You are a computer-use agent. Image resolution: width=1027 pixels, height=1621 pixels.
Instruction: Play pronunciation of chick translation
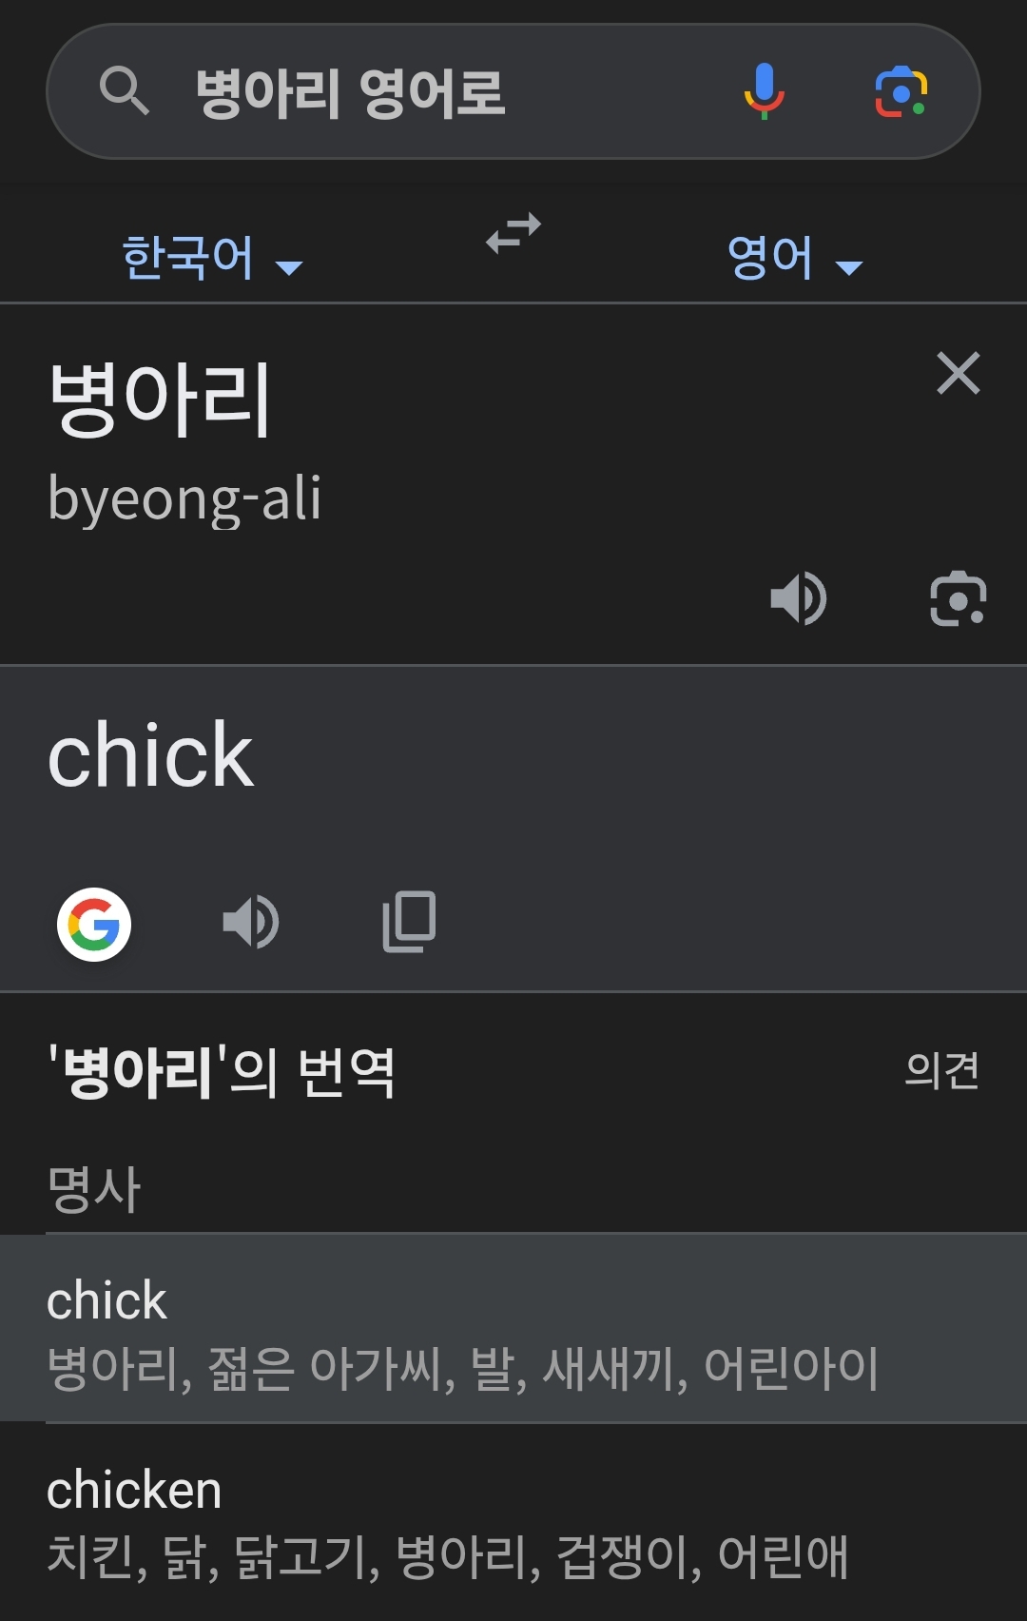pos(251,922)
